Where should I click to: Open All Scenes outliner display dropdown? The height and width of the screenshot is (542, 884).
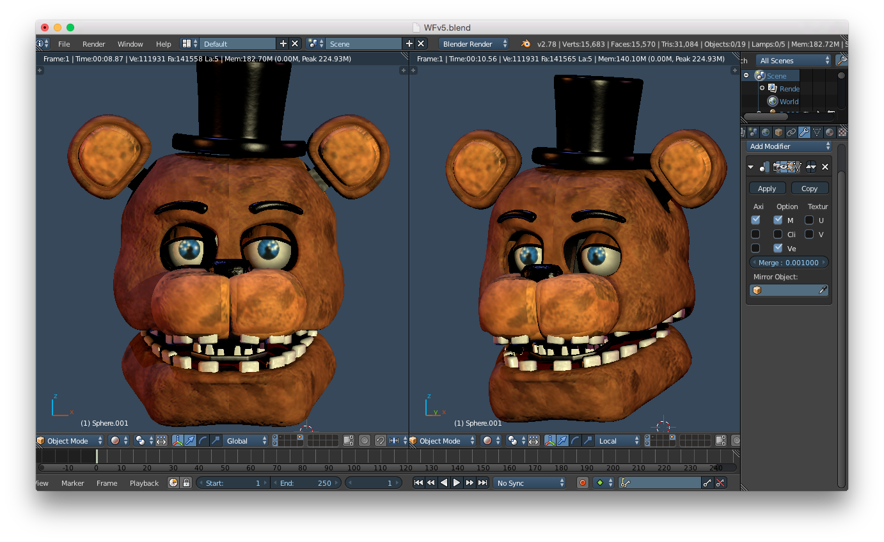point(793,60)
